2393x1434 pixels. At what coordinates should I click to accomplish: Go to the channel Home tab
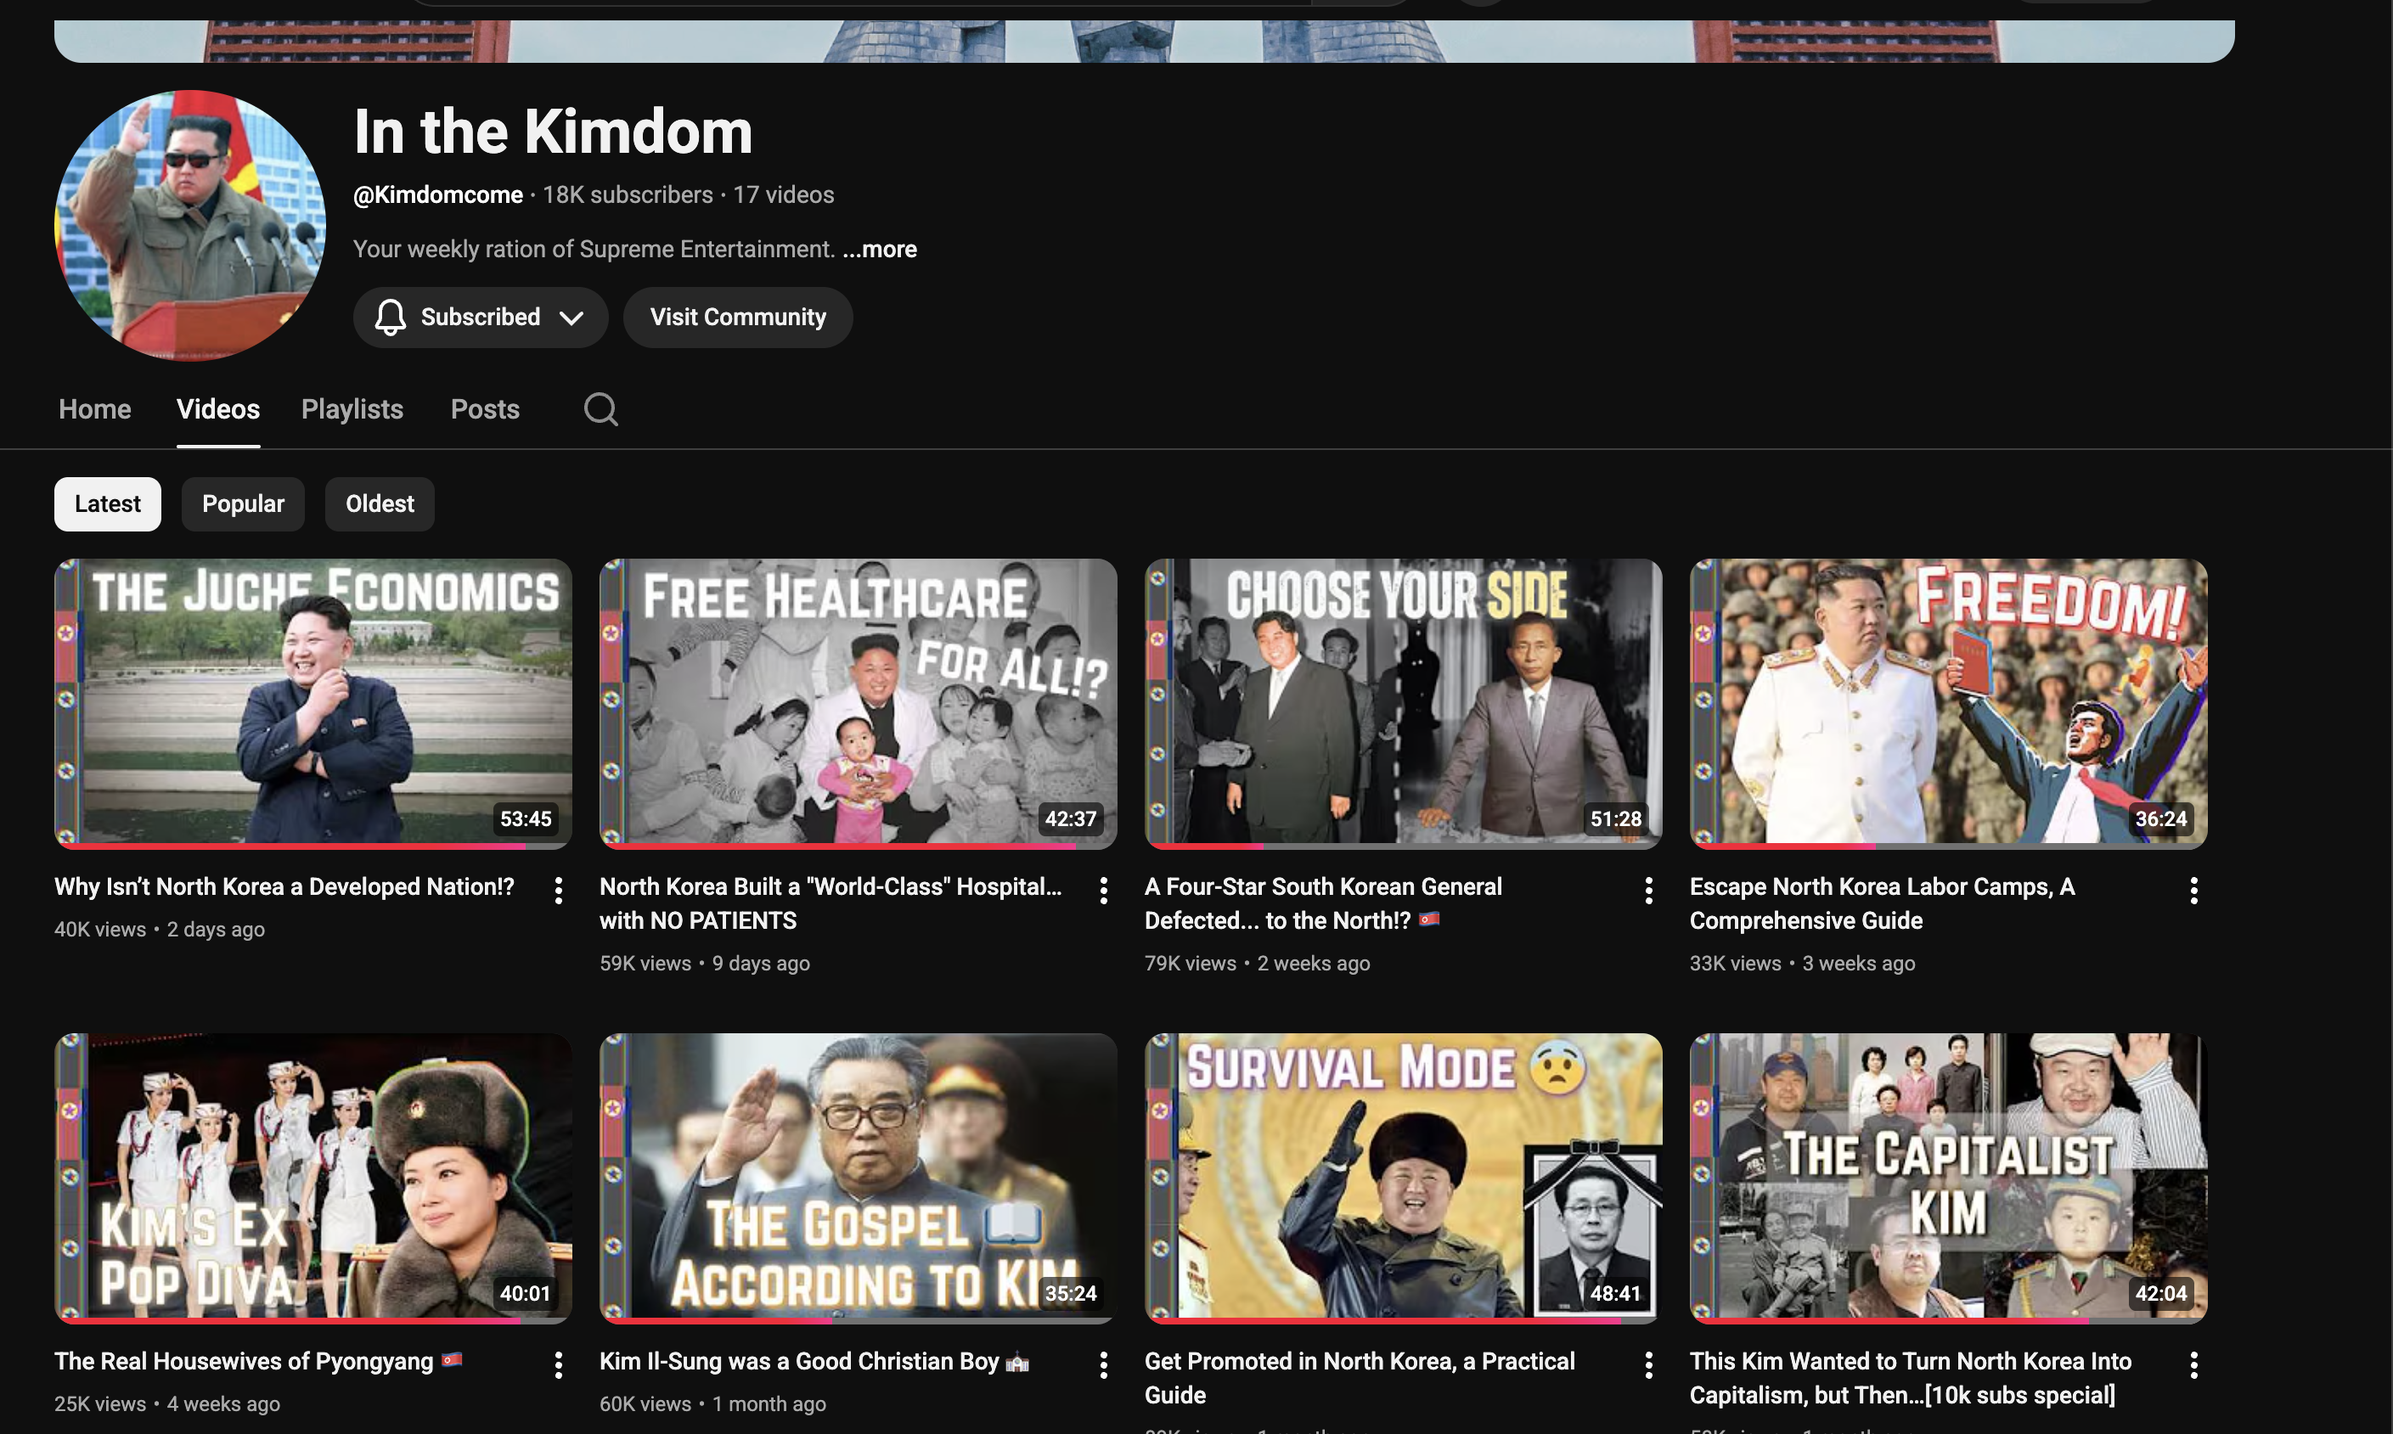[95, 408]
